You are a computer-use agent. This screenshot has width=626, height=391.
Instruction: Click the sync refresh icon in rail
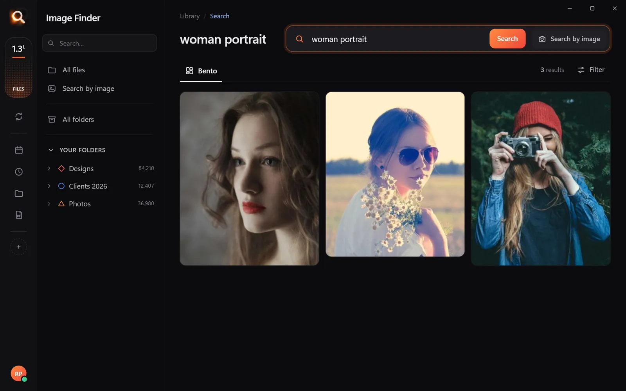19,117
